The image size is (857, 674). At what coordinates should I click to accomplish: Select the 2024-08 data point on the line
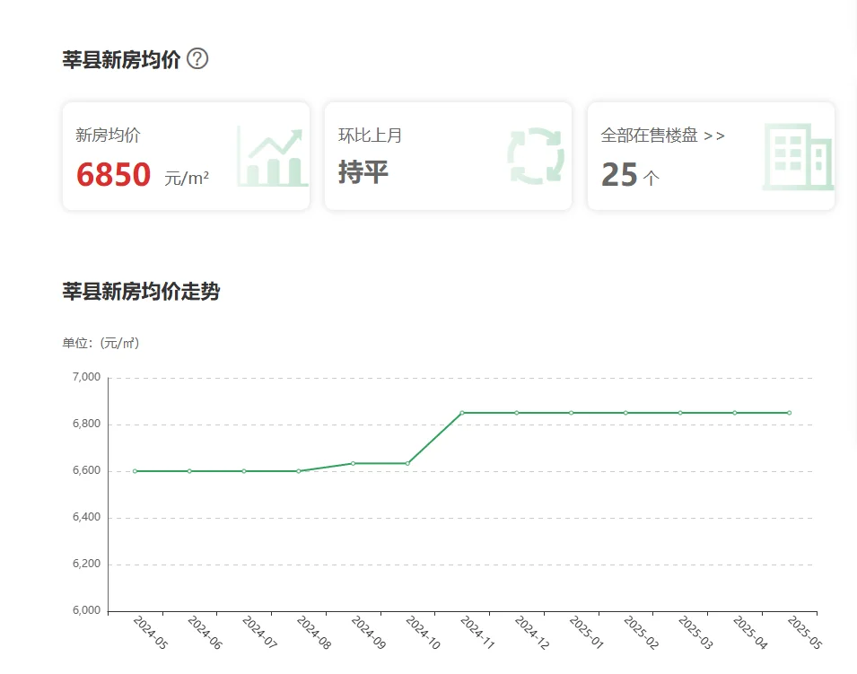298,471
